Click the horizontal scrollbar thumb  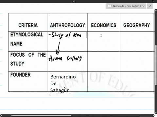click(41, 115)
